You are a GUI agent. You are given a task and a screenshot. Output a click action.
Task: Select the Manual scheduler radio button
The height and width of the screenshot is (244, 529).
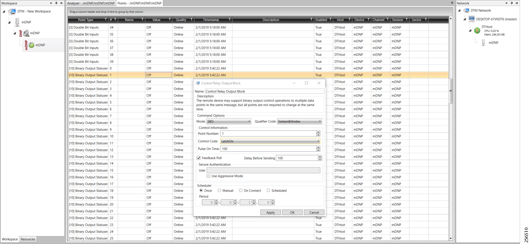[x=219, y=191]
